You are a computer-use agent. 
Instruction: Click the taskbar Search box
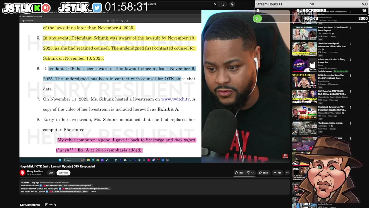(74, 160)
